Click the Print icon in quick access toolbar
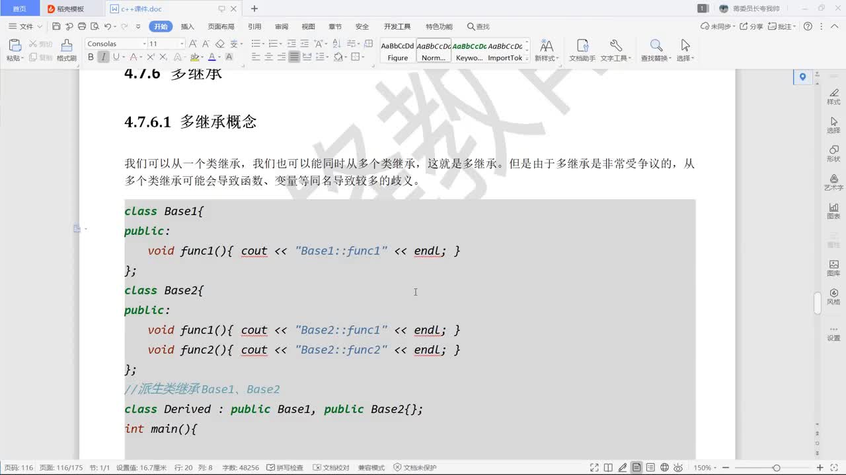This screenshot has height=475, width=846. click(x=81, y=26)
